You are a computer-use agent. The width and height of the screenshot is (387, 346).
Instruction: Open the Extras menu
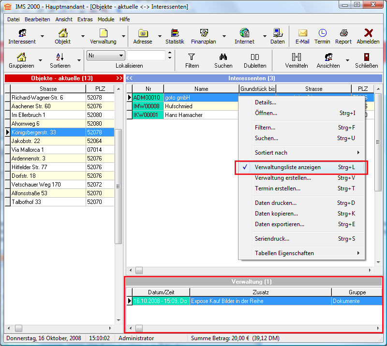click(x=85, y=19)
